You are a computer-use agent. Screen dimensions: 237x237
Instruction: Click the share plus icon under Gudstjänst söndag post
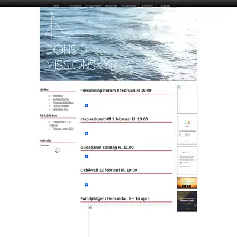pos(87,156)
